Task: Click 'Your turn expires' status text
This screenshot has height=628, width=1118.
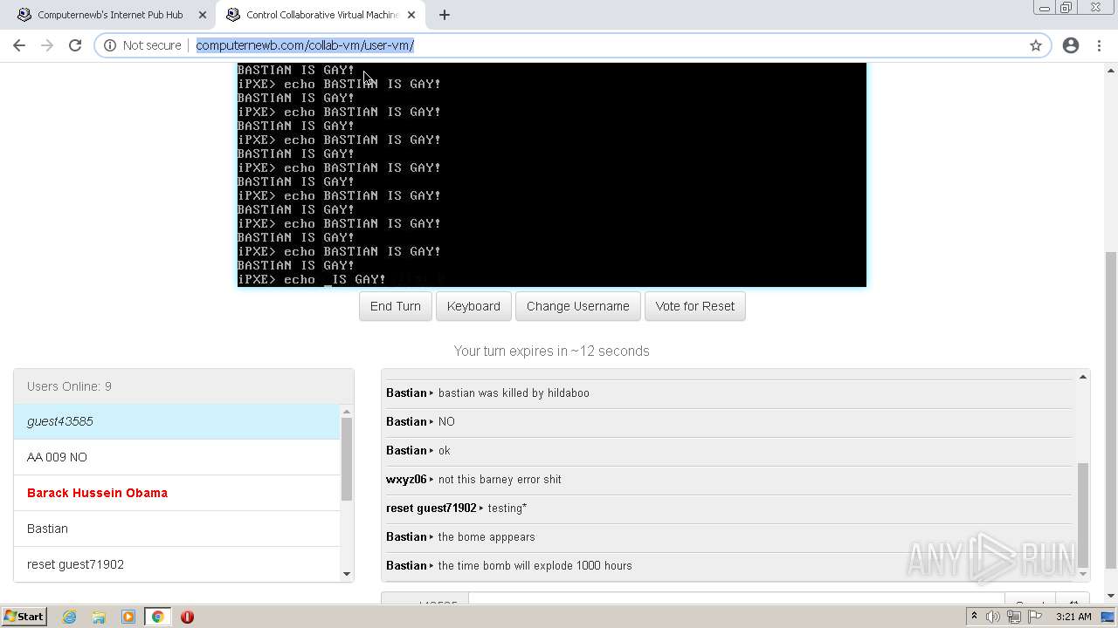Action: 552,351
